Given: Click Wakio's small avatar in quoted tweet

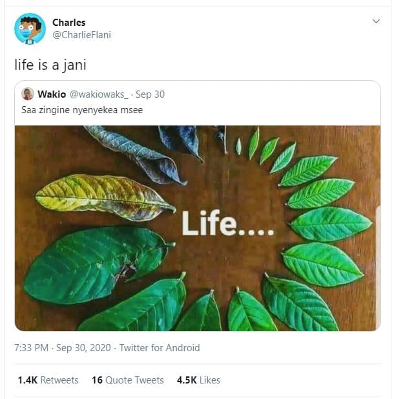Looking at the screenshot, I should coord(28,94).
